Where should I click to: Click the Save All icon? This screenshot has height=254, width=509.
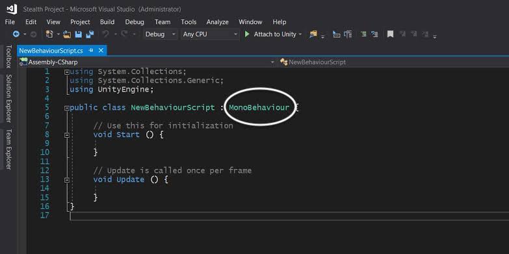pyautogui.click(x=90, y=34)
